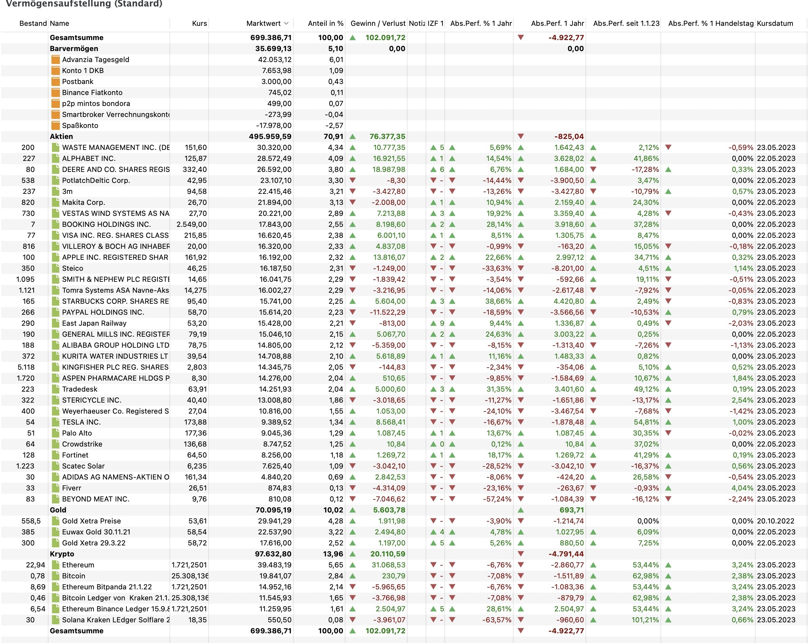Sort by the Anteil in % column header
This screenshot has width=808, height=643.
point(325,23)
